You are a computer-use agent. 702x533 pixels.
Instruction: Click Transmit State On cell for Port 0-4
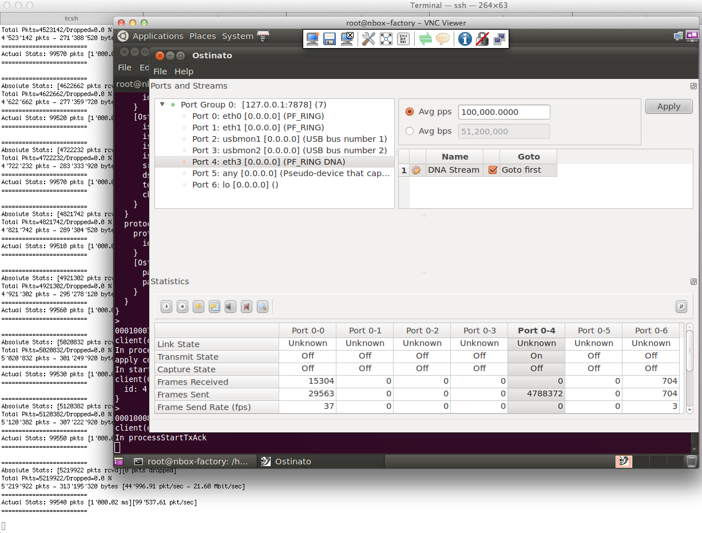(x=536, y=356)
